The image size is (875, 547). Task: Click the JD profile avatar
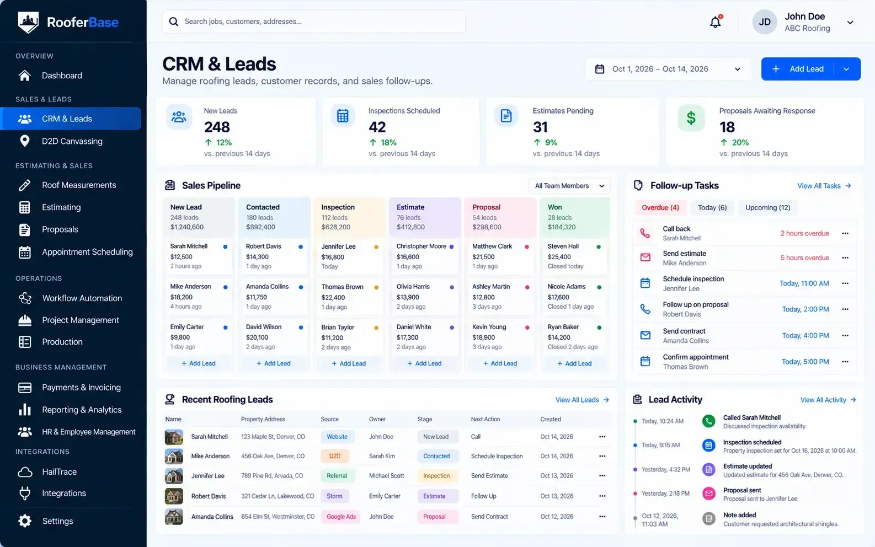point(765,22)
